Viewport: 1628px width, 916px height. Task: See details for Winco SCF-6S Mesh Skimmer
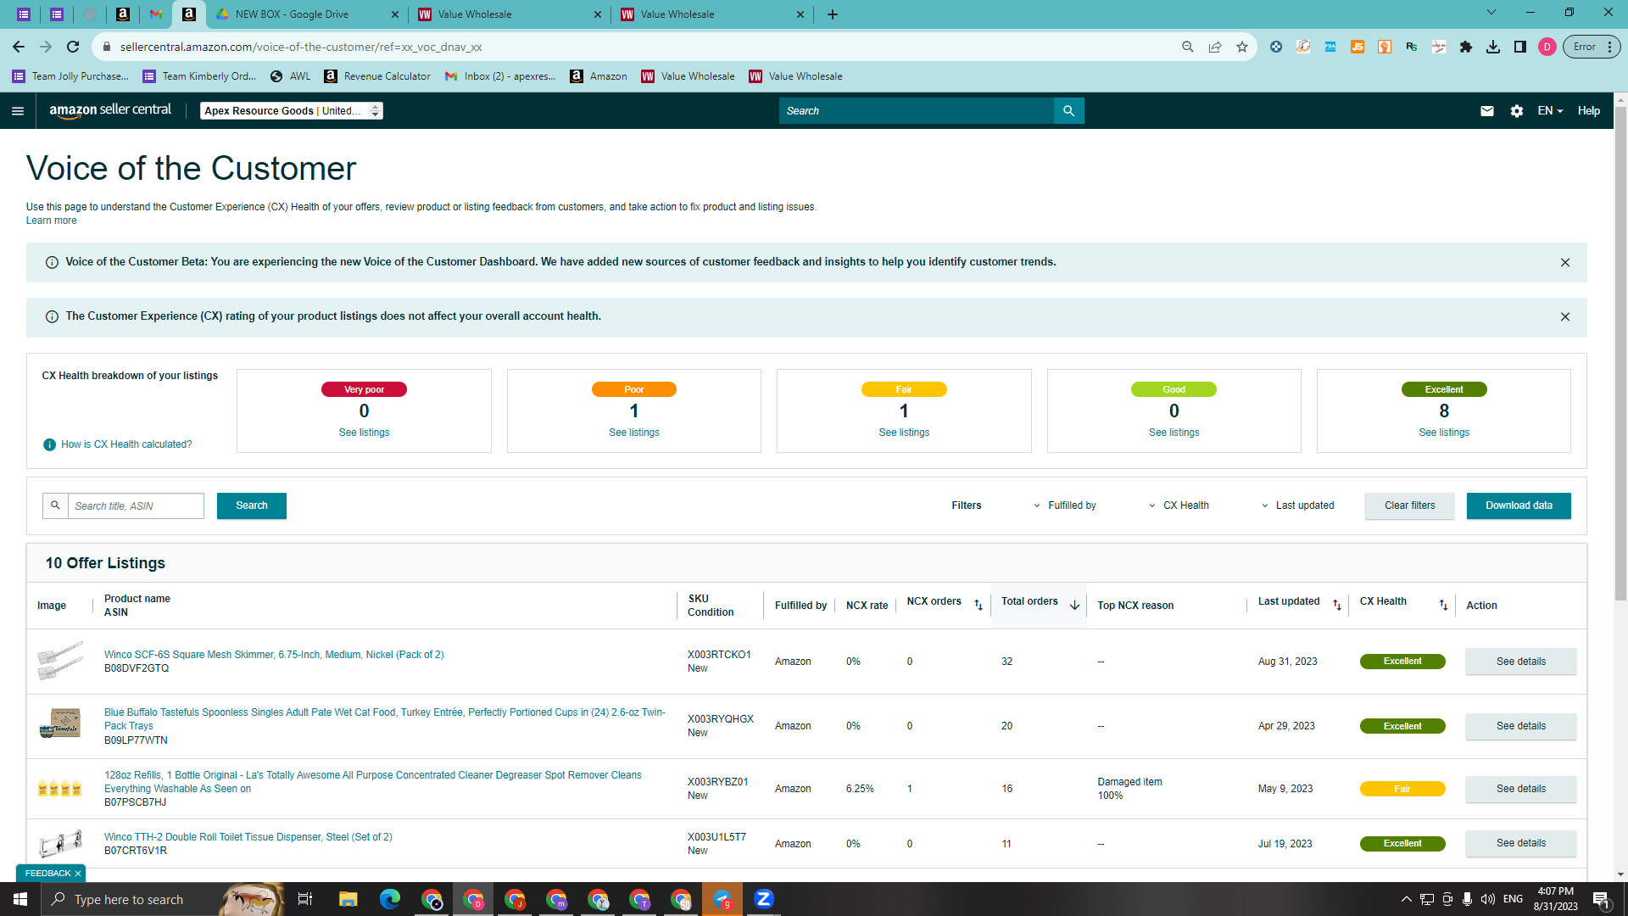coord(1521,662)
